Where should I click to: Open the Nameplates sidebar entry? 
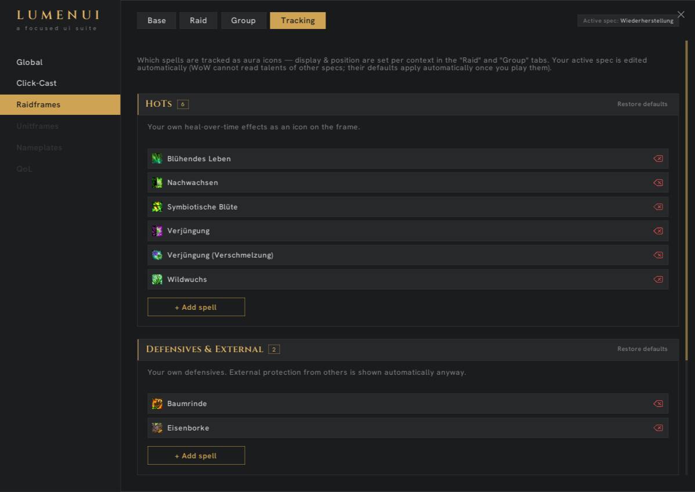[x=39, y=147]
